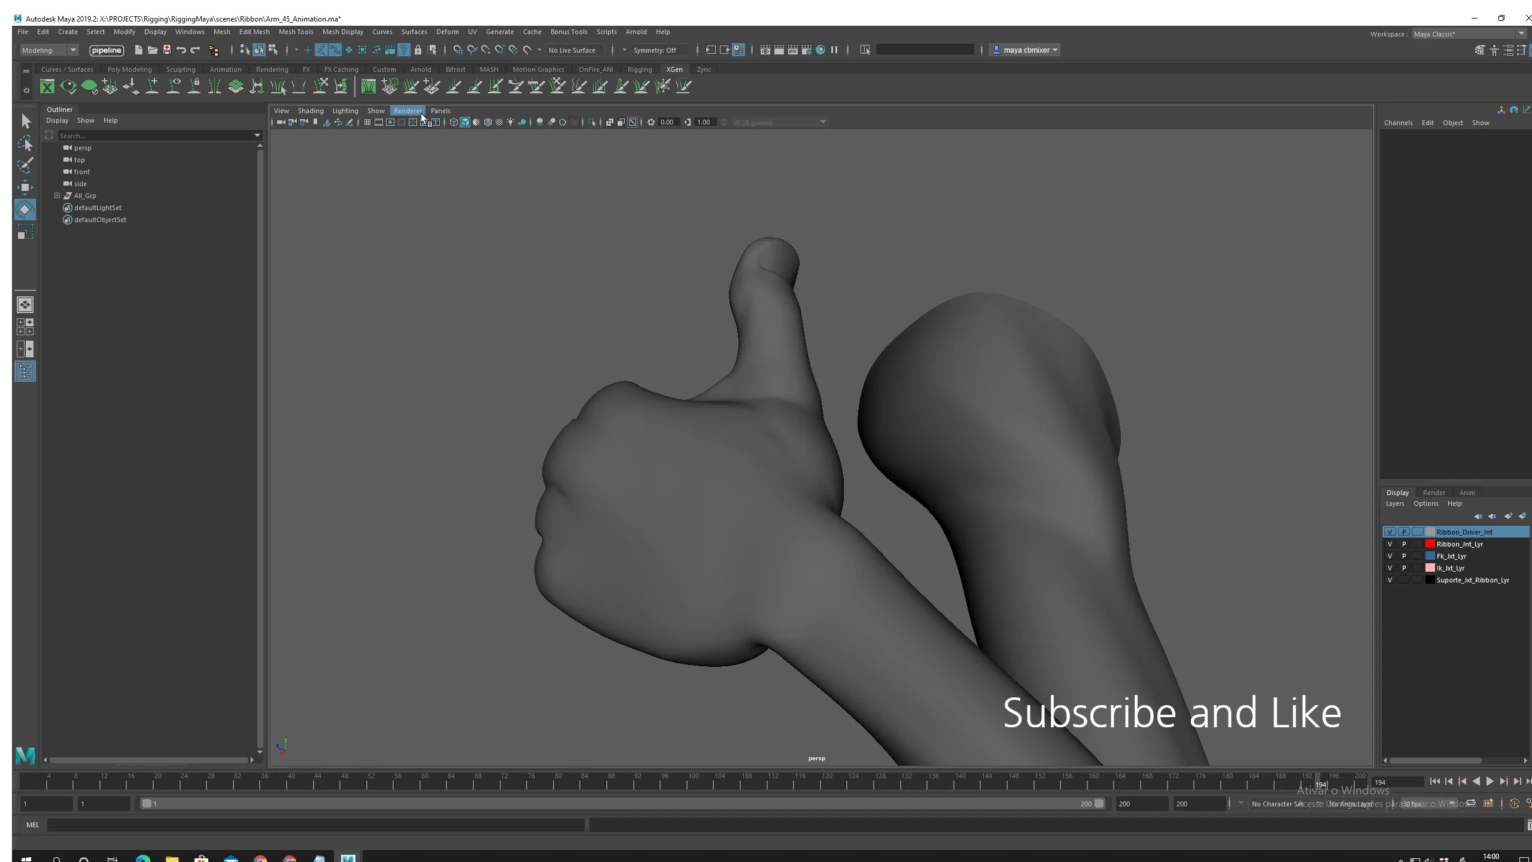Toggle the outliner layout button
The image size is (1532, 862).
coord(25,372)
